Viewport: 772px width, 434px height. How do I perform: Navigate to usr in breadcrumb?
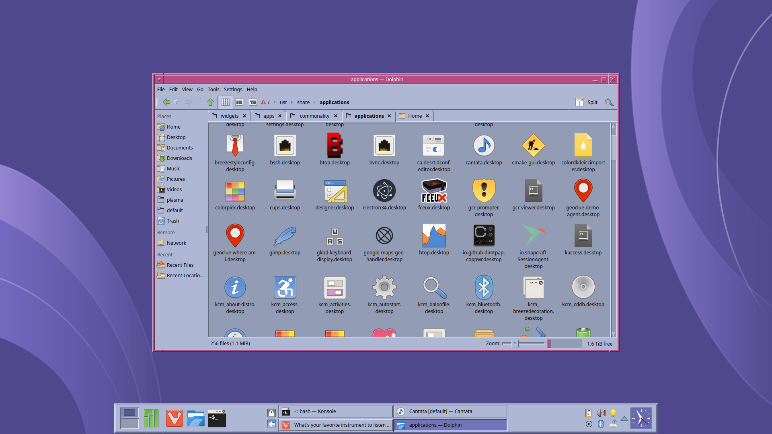(283, 102)
